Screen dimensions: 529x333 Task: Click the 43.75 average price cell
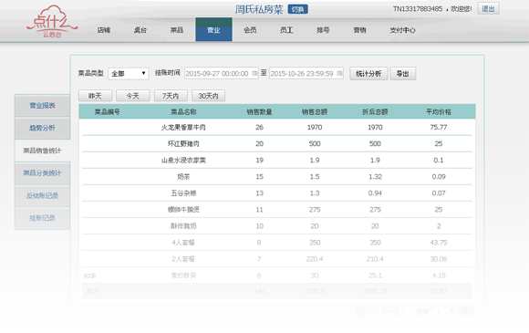438,243
